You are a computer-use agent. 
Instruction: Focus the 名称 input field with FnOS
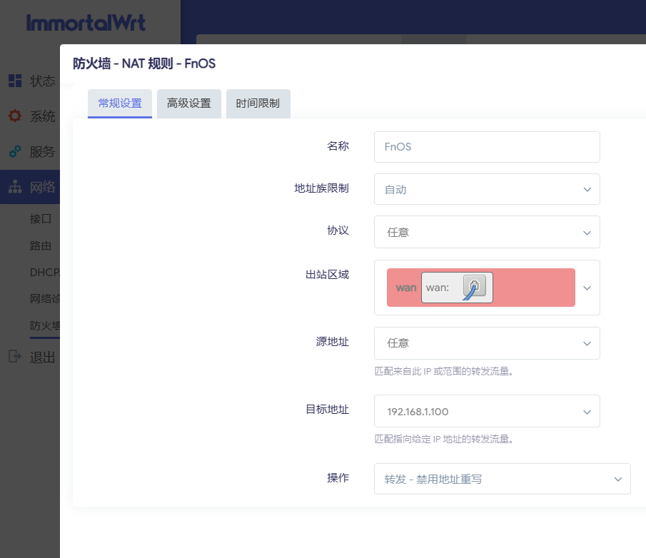[487, 147]
